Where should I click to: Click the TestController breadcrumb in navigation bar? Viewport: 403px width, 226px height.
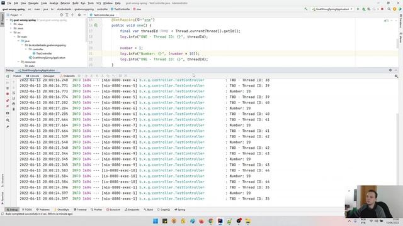coord(120,9)
